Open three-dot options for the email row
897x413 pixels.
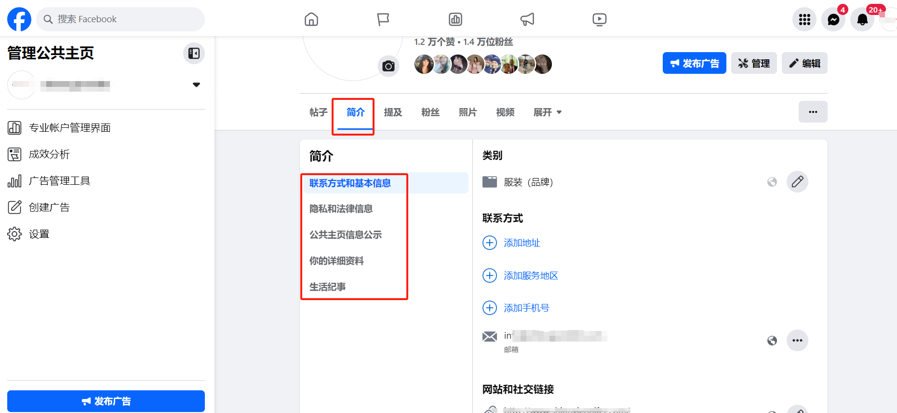(x=797, y=341)
